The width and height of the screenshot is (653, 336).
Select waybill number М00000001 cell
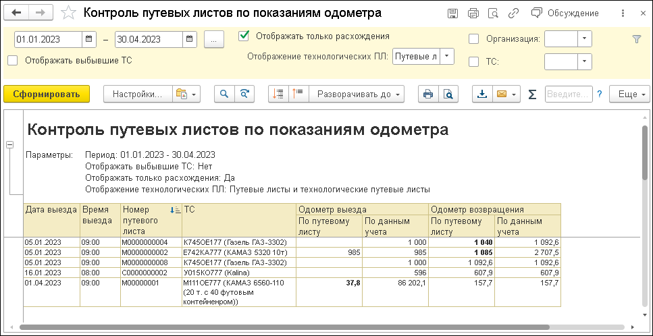(151, 293)
